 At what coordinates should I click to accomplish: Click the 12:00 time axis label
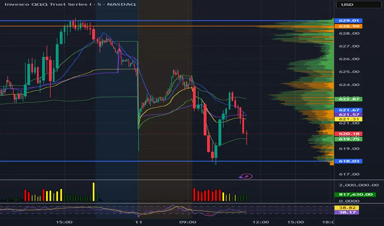pyautogui.click(x=261, y=222)
